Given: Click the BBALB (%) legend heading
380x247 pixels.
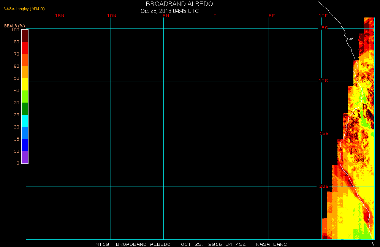Looking at the screenshot, I should pyautogui.click(x=14, y=26).
